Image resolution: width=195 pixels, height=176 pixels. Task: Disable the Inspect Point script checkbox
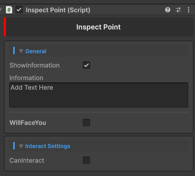(x=19, y=10)
